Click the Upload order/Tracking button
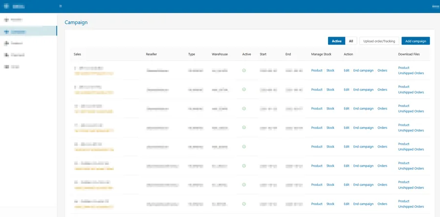The image size is (440, 217). tap(379, 41)
